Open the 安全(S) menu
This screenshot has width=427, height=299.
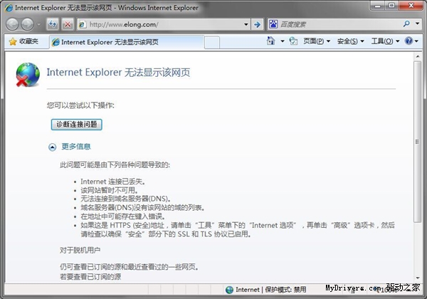pos(350,41)
